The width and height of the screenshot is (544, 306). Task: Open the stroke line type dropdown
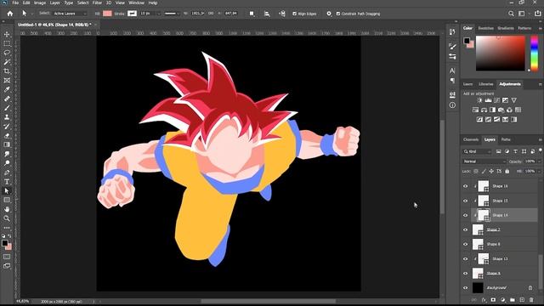(x=171, y=14)
